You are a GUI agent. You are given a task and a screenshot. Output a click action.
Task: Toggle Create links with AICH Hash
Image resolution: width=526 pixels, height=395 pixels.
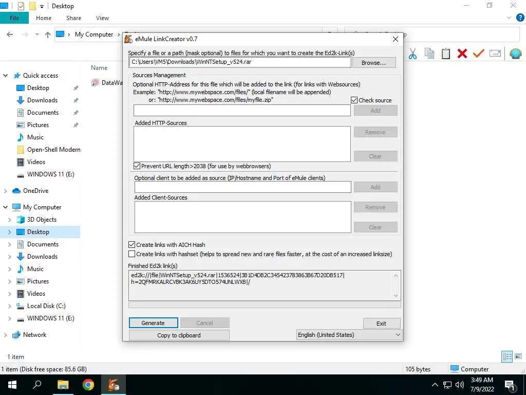(132, 244)
